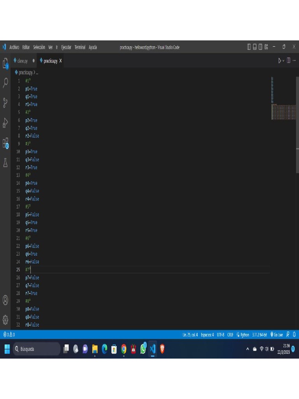Open the Run and Debug view
299x399 pixels.
coord(5,123)
